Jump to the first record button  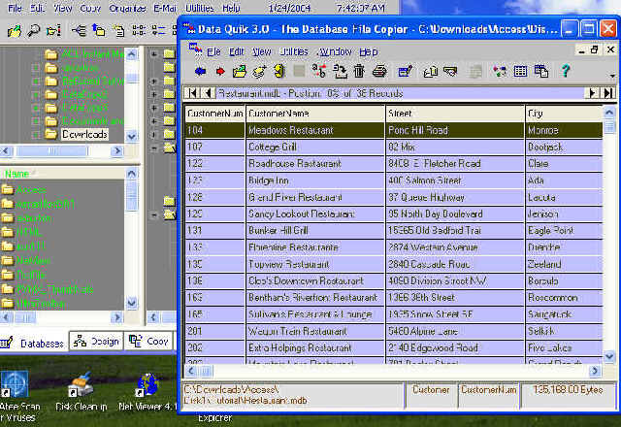(192, 93)
